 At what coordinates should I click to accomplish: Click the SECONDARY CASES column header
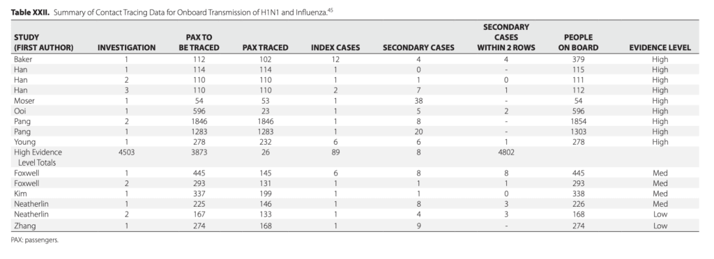(x=418, y=47)
